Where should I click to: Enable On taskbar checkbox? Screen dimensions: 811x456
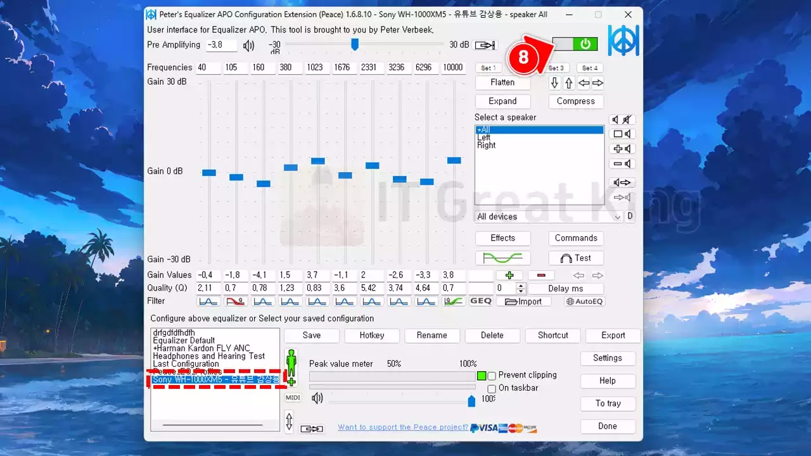click(492, 389)
